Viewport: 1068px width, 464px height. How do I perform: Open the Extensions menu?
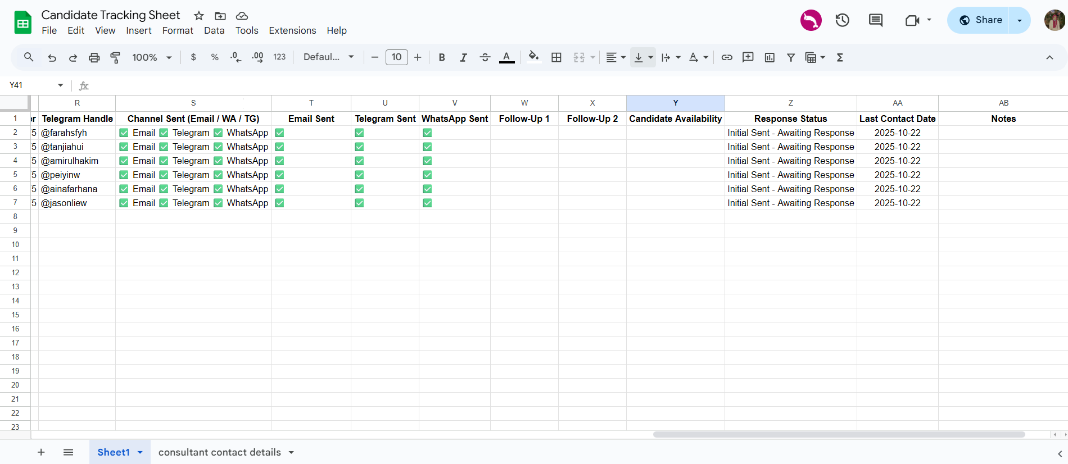tap(292, 30)
